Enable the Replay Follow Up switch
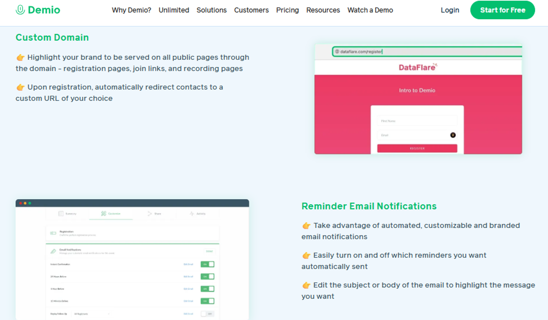This screenshot has height=320, width=548. [207, 314]
